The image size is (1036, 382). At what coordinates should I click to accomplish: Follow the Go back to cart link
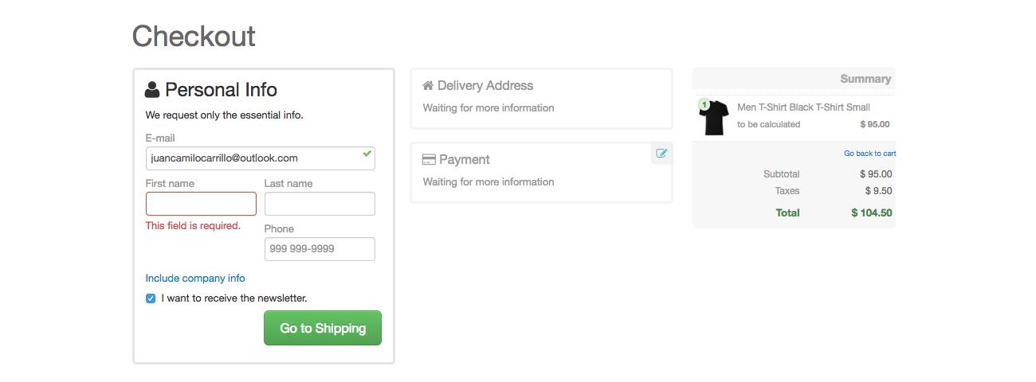[x=869, y=154]
